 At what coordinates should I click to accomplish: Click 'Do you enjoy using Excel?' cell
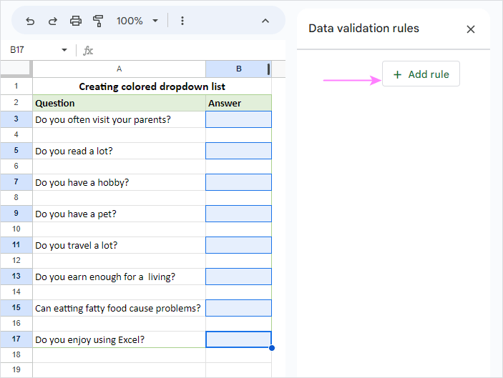point(119,339)
